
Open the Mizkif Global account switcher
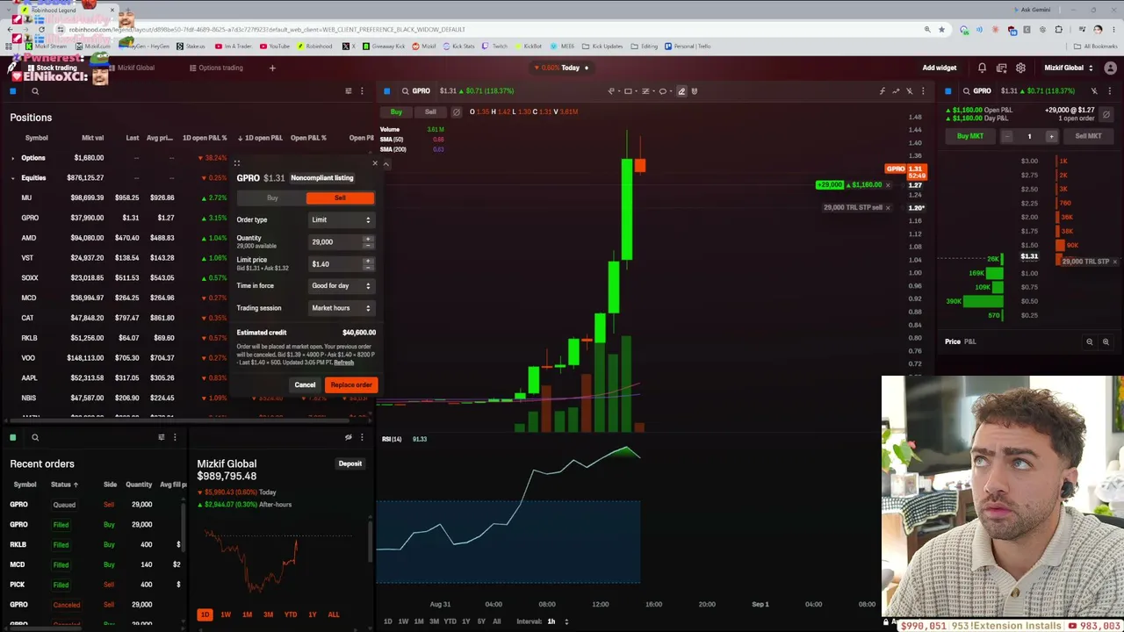click(x=1069, y=68)
